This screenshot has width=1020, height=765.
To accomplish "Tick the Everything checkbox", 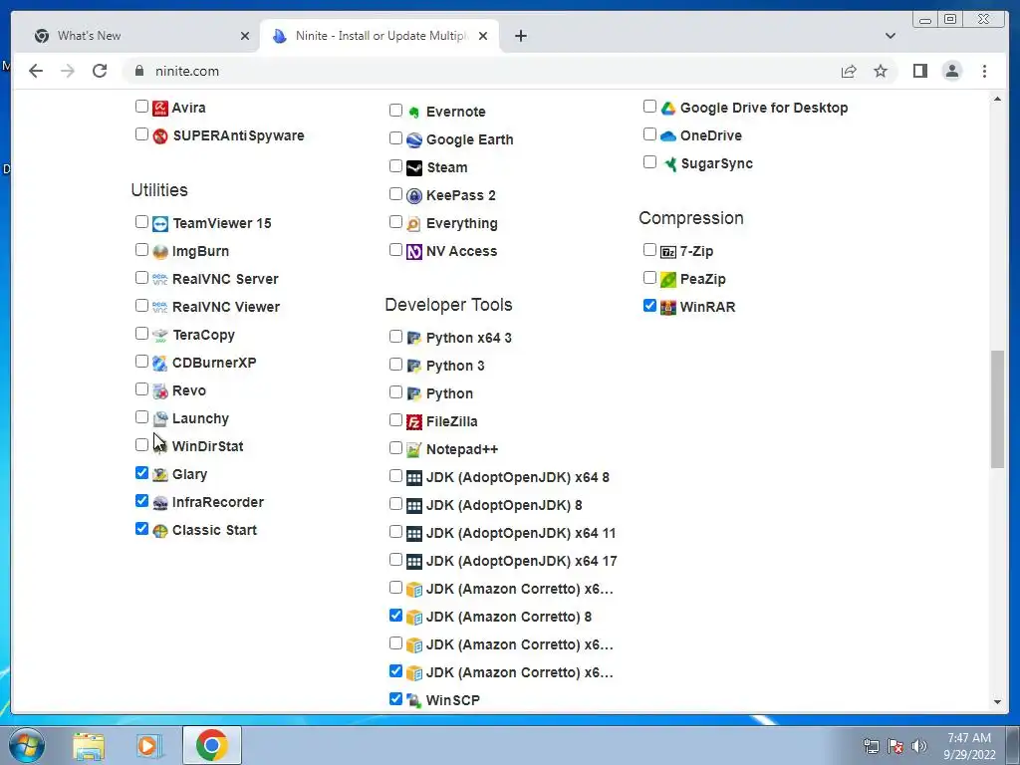I will [x=395, y=221].
